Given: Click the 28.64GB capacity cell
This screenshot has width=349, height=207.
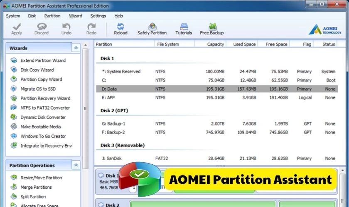Looking at the screenshot, I should coord(216,159).
